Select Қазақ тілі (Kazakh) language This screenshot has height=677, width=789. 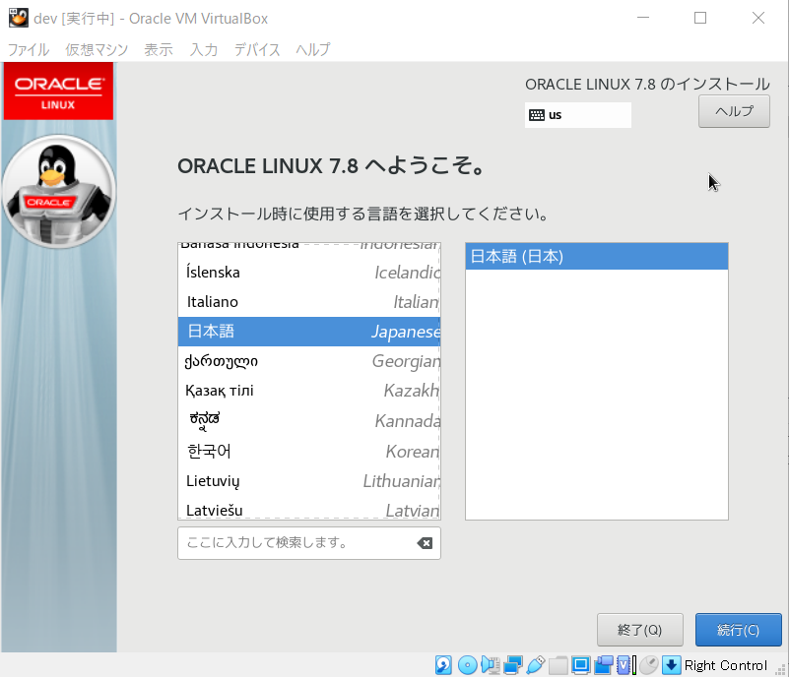(x=309, y=391)
